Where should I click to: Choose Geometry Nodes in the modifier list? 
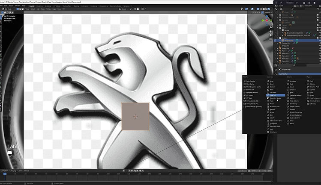click(x=275, y=98)
